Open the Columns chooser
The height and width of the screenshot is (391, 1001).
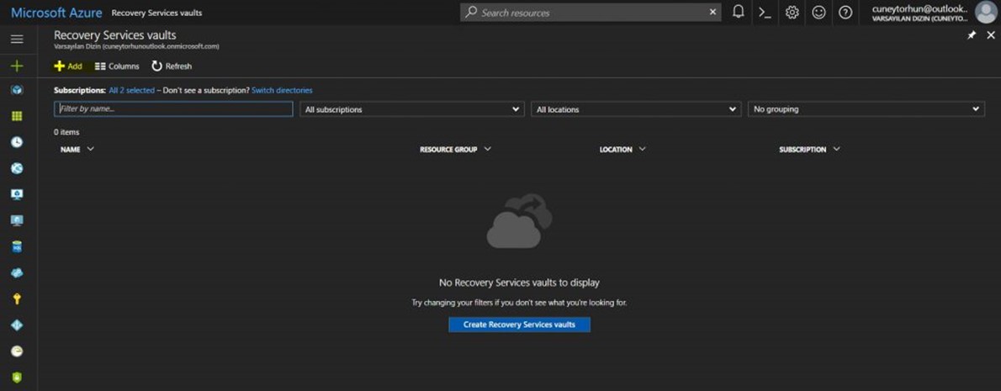point(117,66)
